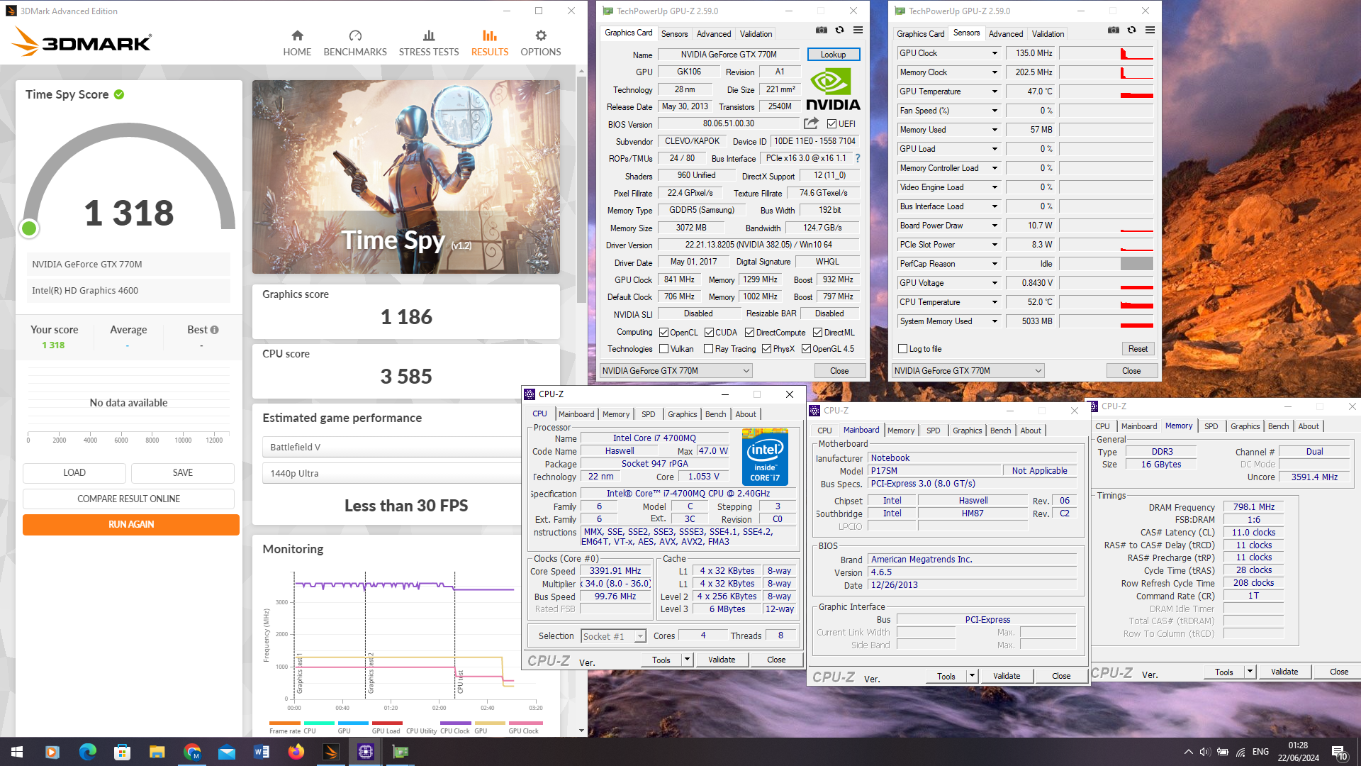Image resolution: width=1361 pixels, height=766 pixels.
Task: Refresh the GPU-Z Sensors window
Action: click(1131, 30)
